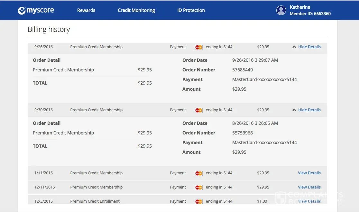Open the ID Protection menu item
Screen dimensions: 359x212
(x=191, y=10)
